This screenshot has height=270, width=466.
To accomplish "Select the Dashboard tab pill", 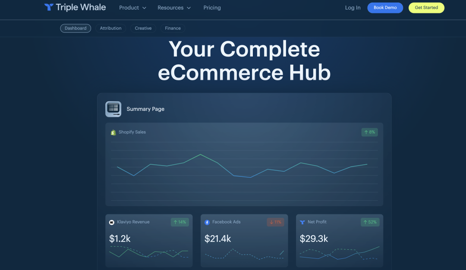I will [76, 28].
